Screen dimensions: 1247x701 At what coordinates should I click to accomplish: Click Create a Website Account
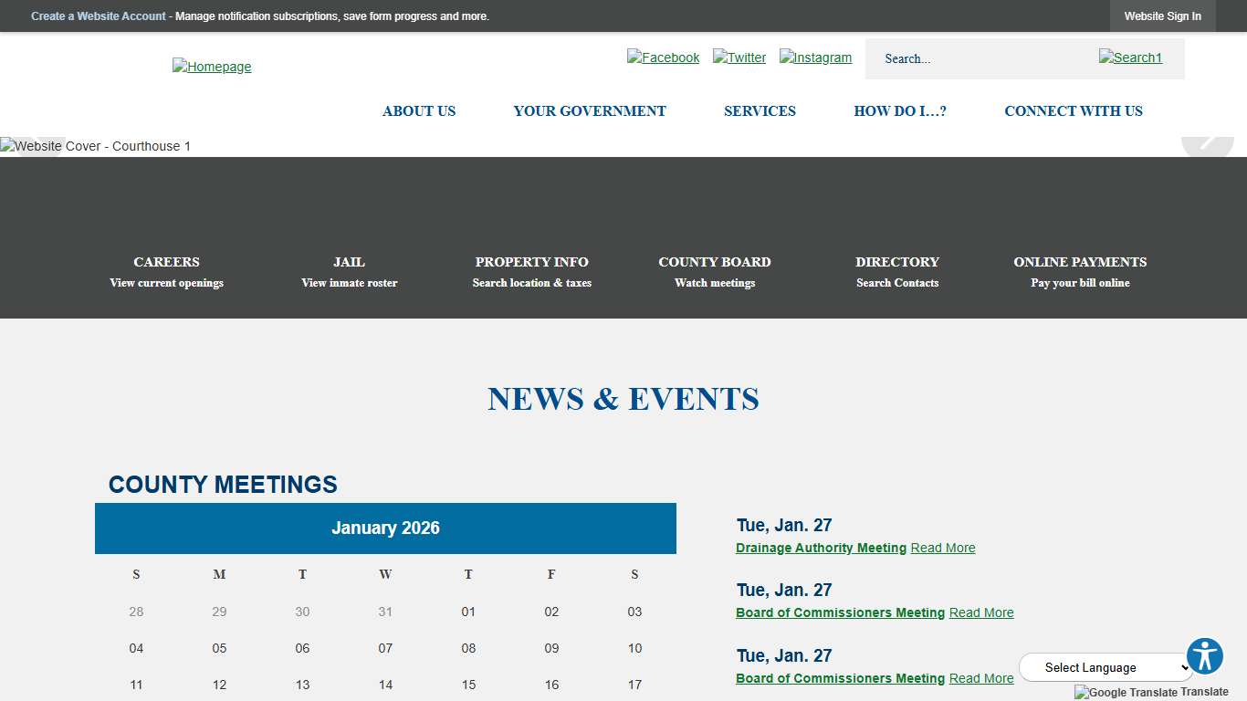coord(99,16)
